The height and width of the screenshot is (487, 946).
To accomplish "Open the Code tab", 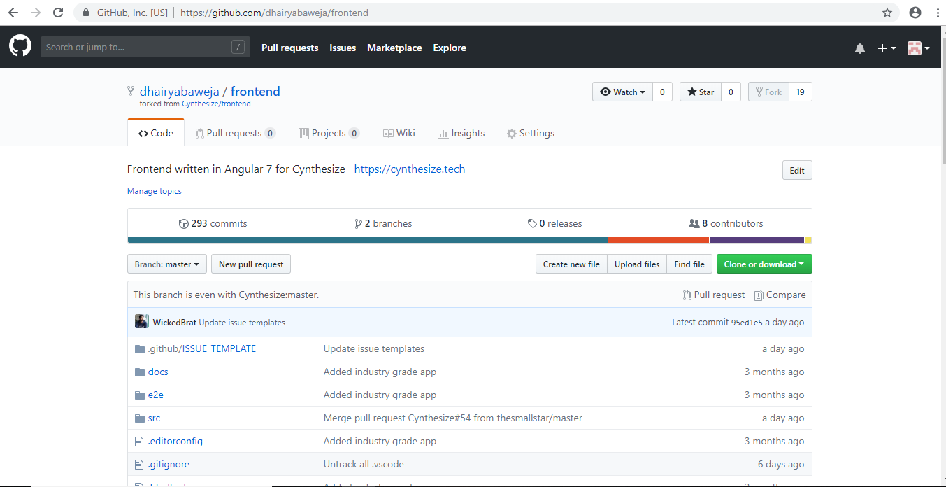I will 156,133.
